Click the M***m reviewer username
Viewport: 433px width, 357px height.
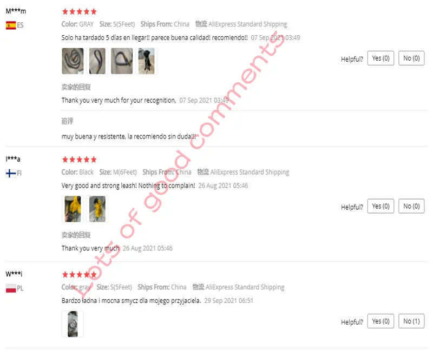click(16, 11)
